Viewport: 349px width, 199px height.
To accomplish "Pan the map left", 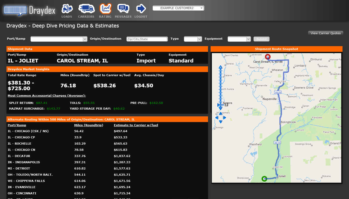I will click(217, 118).
